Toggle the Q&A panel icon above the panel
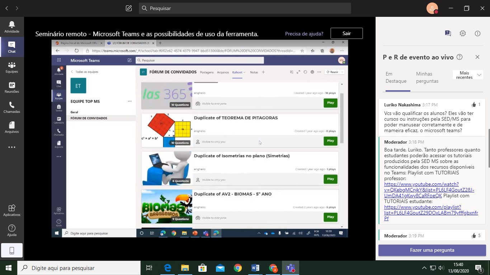The height and width of the screenshot is (275, 490). pos(448,33)
